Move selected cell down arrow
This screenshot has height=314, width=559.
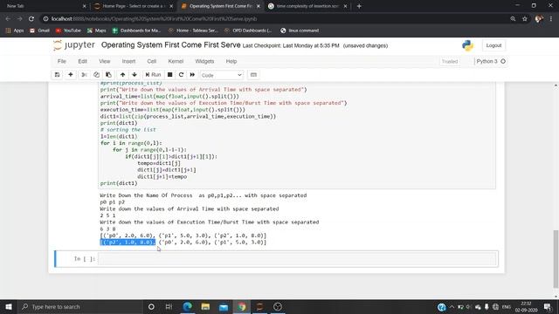click(x=135, y=75)
